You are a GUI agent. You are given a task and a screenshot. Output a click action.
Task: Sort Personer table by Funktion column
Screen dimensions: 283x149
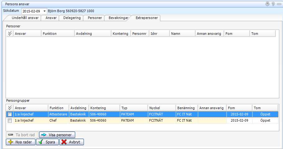tap(58, 34)
